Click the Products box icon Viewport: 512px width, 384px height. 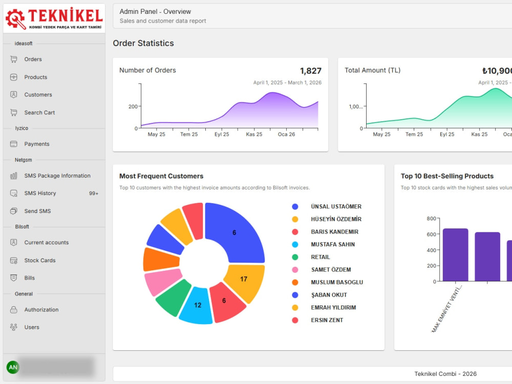13,77
